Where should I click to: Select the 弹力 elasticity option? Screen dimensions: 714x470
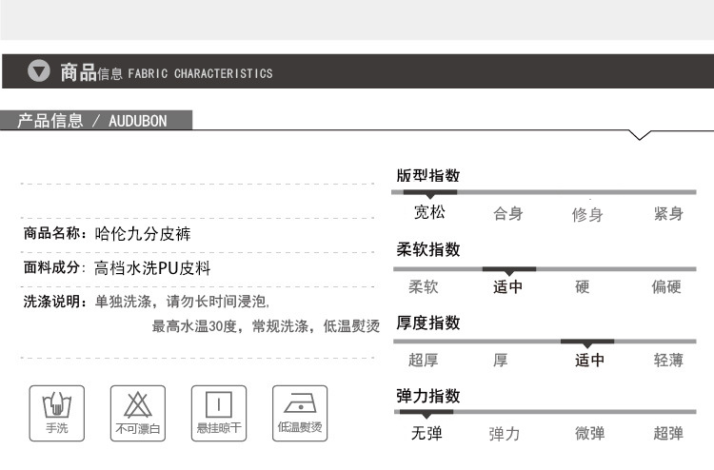click(504, 434)
